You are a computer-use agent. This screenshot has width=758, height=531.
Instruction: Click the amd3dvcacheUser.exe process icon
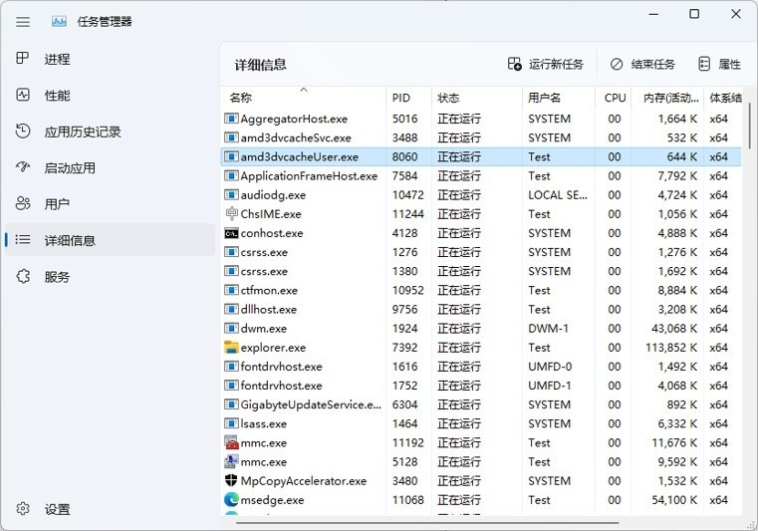(x=231, y=156)
